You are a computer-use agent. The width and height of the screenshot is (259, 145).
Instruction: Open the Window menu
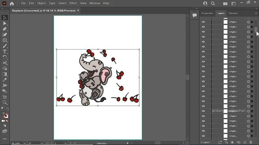[95, 3]
